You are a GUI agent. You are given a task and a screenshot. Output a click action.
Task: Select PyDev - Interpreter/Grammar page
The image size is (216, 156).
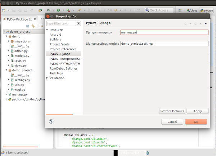coord(65,59)
